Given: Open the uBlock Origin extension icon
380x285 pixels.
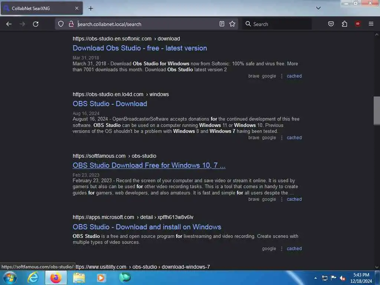Looking at the screenshot, I should [358, 24].
